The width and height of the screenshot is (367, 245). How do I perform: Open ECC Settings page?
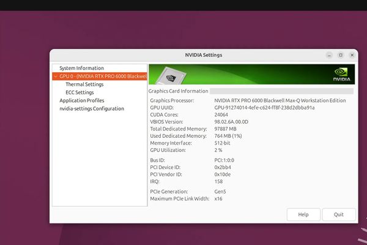80,92
